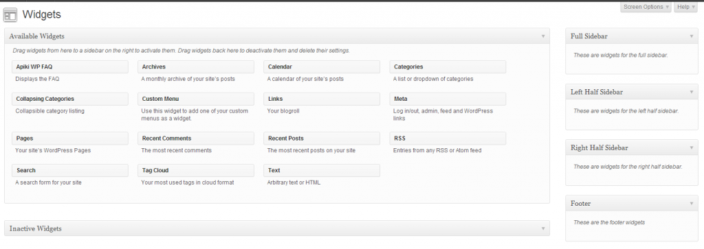The width and height of the screenshot is (704, 249).
Task: Select the Collapsing Categories widget
Action: (x=70, y=99)
